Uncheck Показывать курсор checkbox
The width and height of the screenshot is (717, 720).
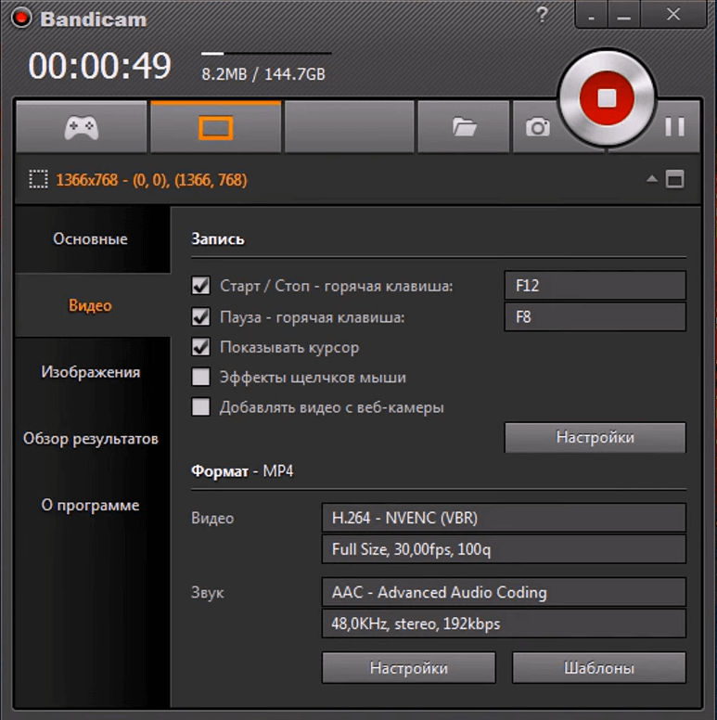pyautogui.click(x=201, y=347)
